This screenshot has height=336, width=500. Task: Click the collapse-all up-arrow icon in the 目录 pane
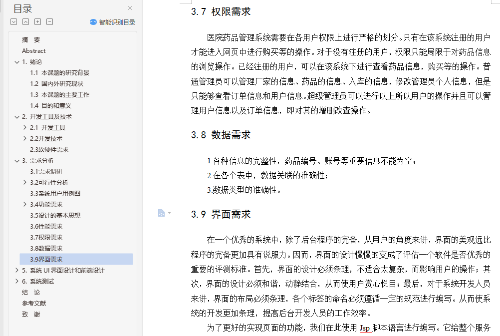point(26,21)
